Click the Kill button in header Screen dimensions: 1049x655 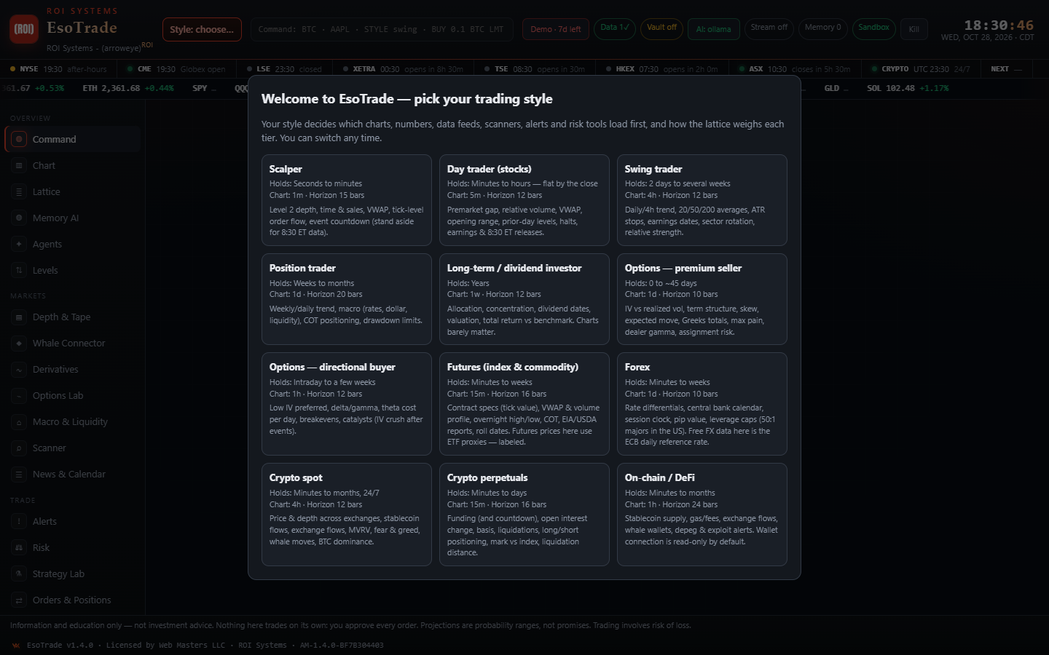[914, 29]
